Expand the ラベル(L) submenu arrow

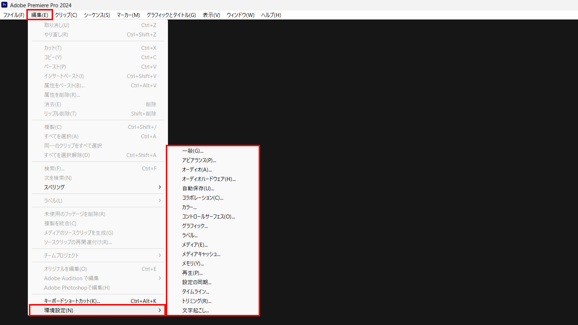[x=160, y=200]
